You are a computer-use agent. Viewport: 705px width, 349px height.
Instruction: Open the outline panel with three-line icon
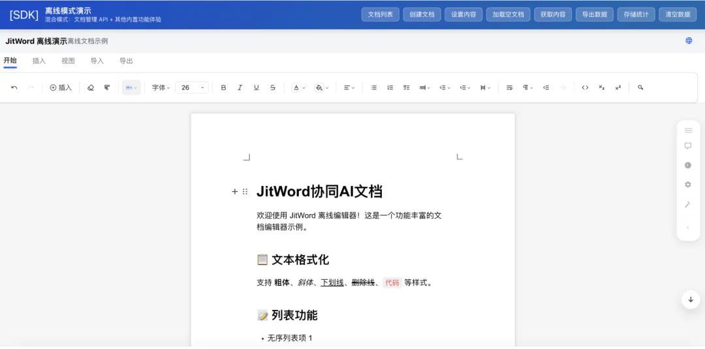click(688, 130)
